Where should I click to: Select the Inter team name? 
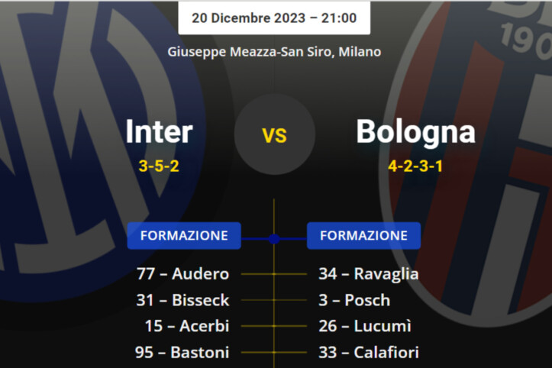click(x=159, y=131)
